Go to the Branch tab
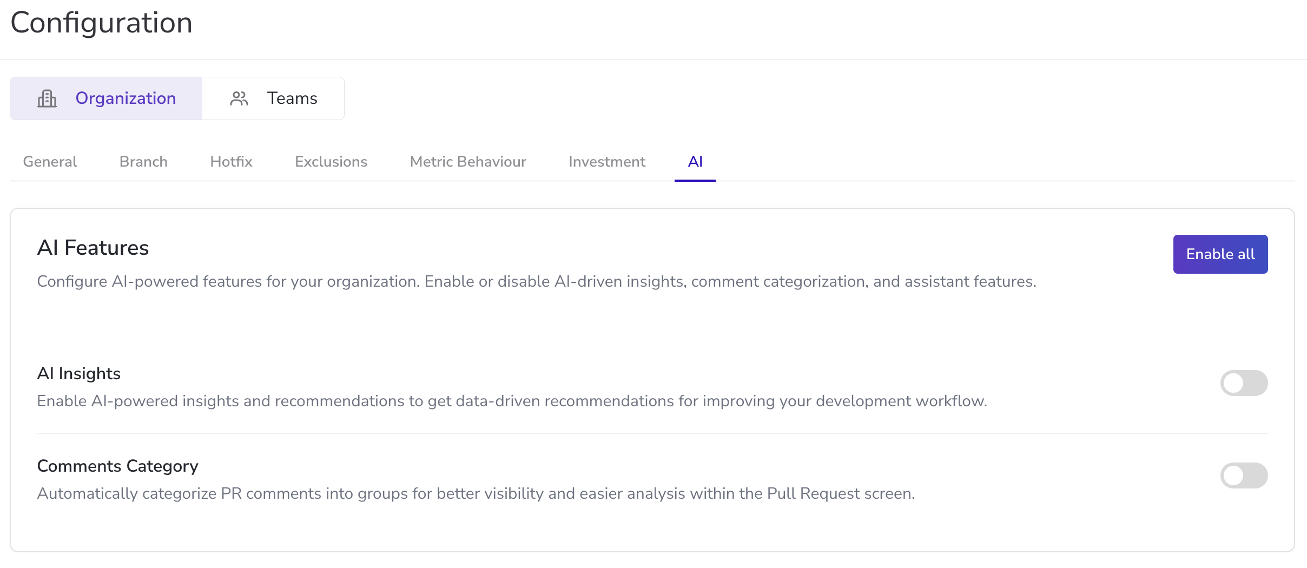1307x568 pixels. coord(143,162)
